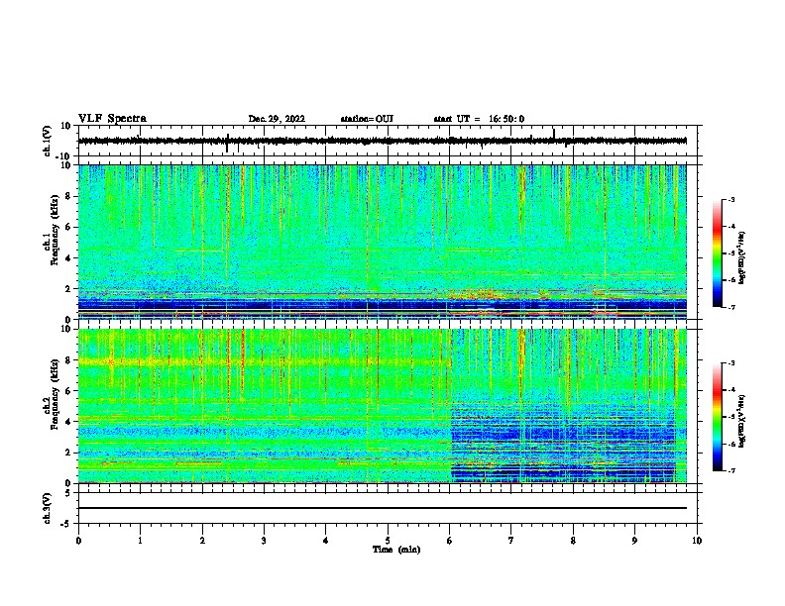Click the "VLF Spectra" title
The height and width of the screenshot is (606, 785).
tap(112, 119)
